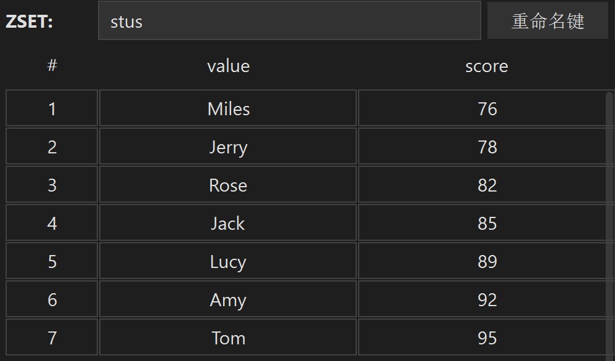Screen dimensions: 615x361
Task: Click the # index column header
Action: 52,65
